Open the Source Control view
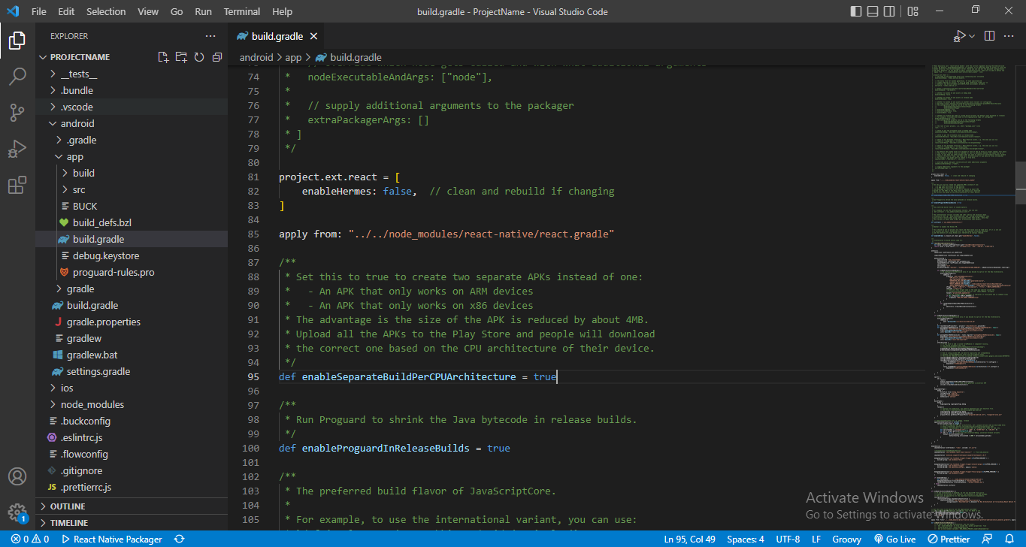 tap(17, 113)
